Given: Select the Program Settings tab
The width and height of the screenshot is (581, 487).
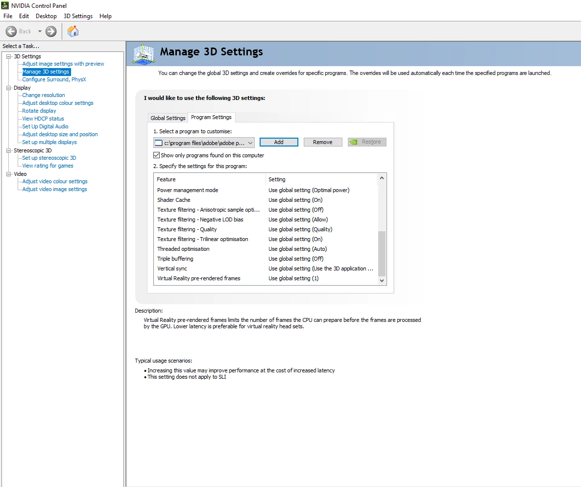Looking at the screenshot, I should [x=211, y=117].
